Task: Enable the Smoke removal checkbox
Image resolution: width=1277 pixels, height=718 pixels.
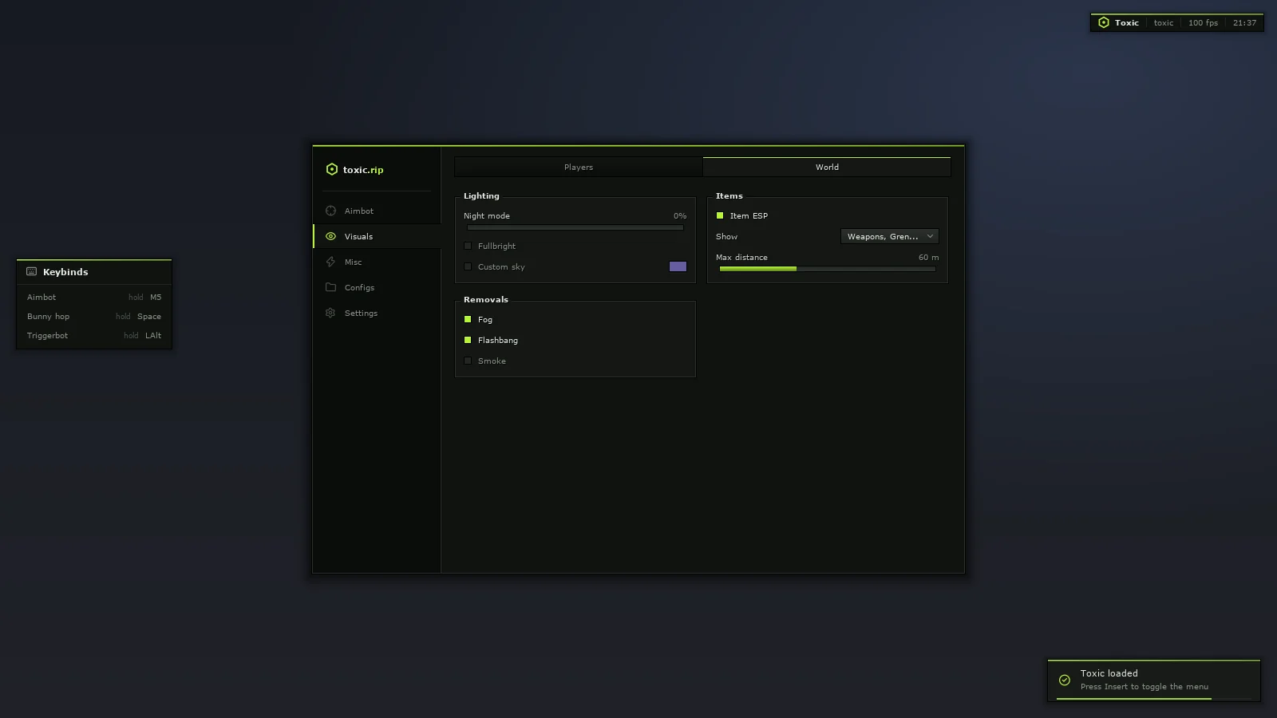Action: [468, 361]
